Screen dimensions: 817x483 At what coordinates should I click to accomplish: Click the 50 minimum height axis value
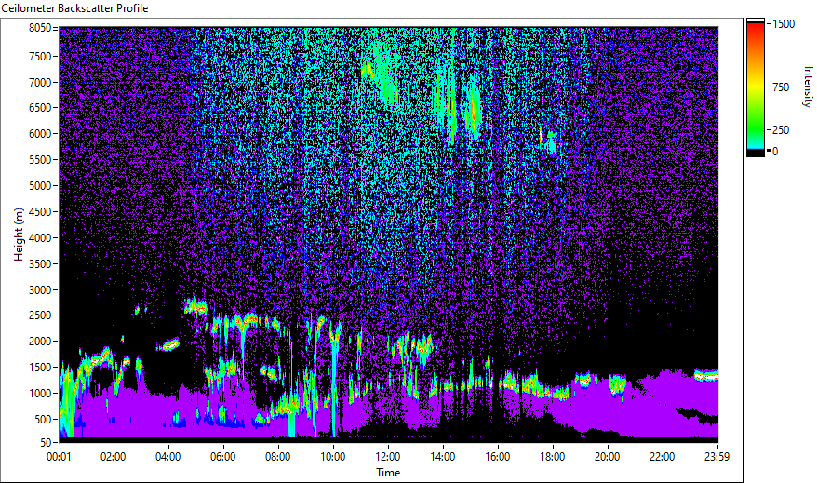click(x=46, y=443)
